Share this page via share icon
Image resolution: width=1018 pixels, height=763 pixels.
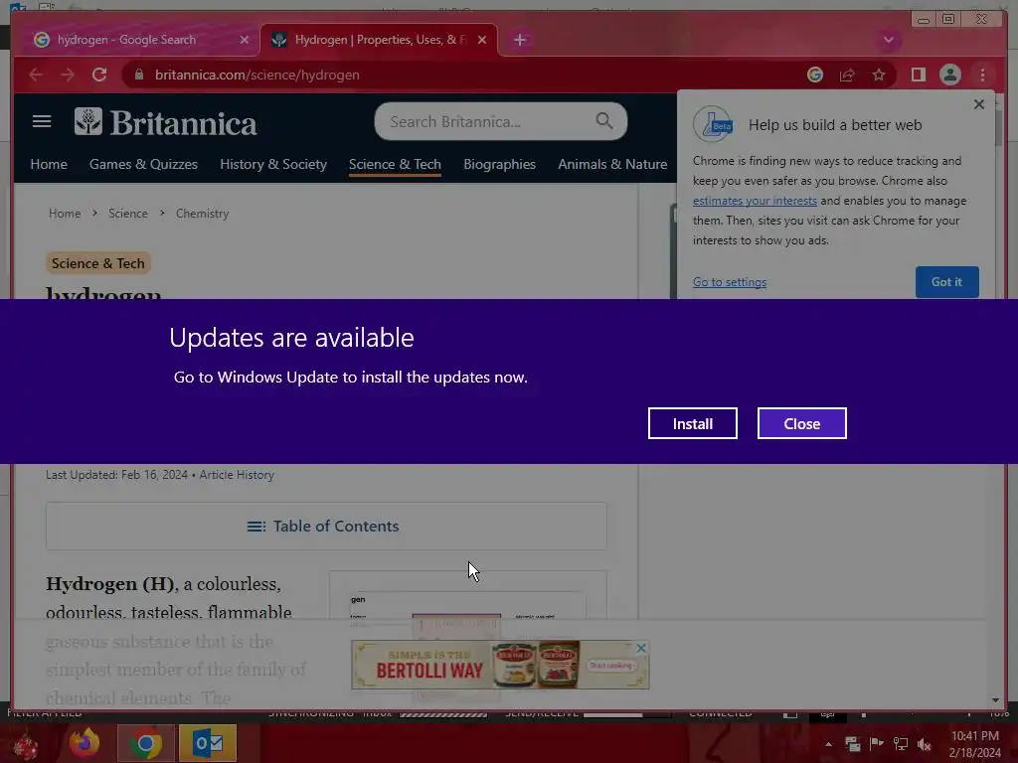[x=847, y=75]
